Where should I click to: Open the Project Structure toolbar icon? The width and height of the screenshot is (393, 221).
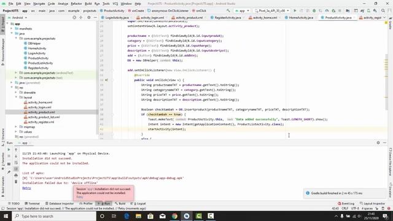point(348,11)
